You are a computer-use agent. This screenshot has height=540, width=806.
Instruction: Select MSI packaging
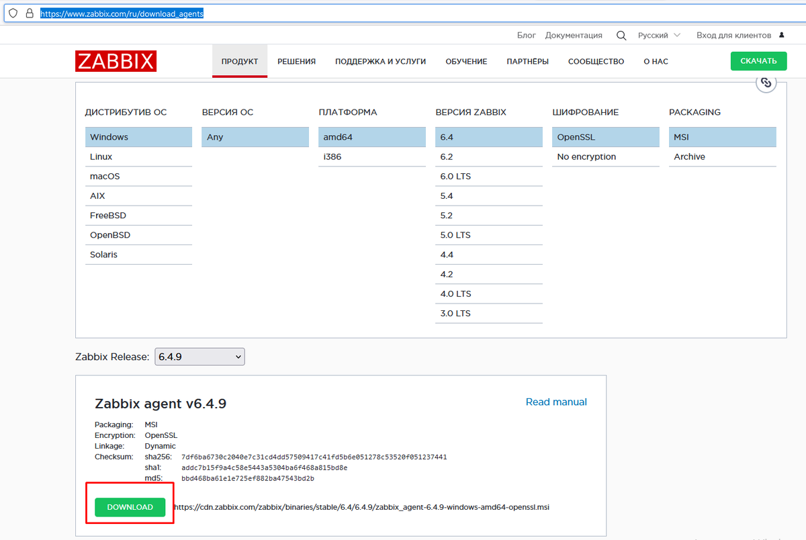(x=723, y=137)
